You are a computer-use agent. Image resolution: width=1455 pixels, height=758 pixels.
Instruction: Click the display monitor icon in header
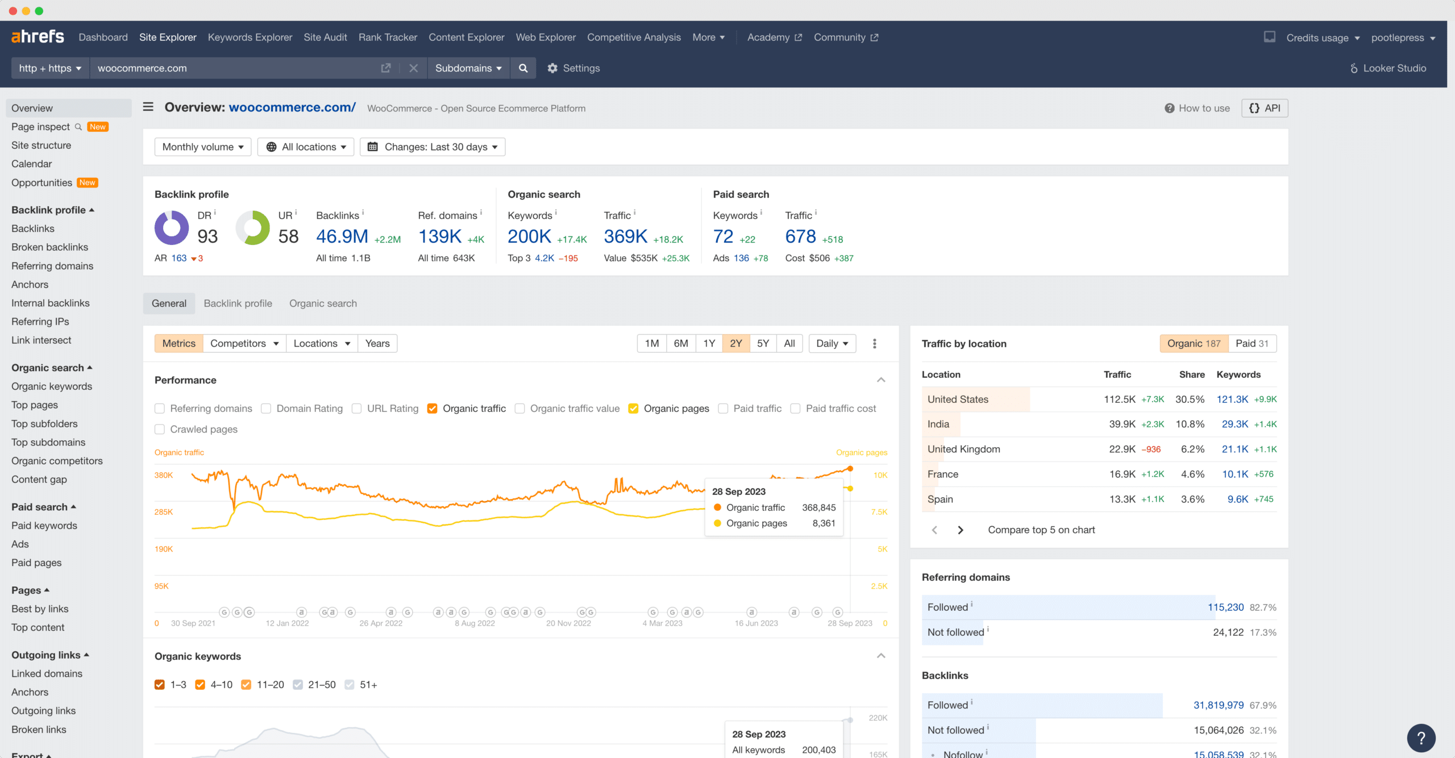pyautogui.click(x=1270, y=37)
